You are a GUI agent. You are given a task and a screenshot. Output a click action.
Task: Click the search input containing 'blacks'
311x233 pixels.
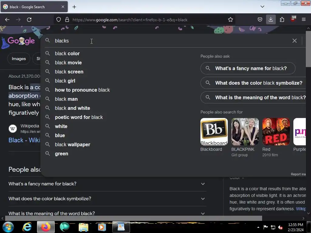coord(171,41)
